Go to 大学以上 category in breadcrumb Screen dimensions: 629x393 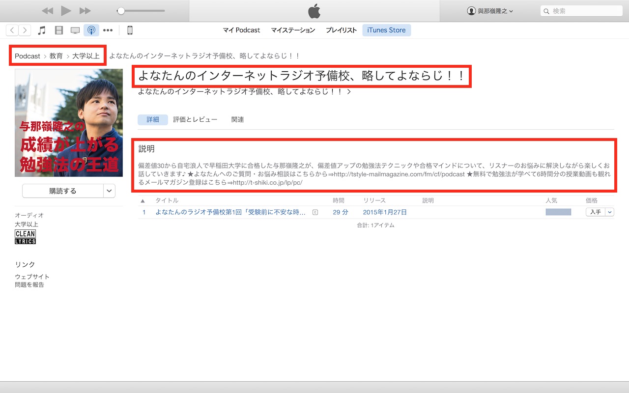[x=86, y=56]
